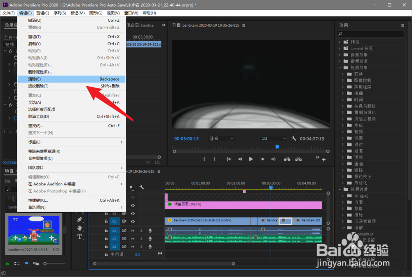Switch Project panel to icon view
This screenshot has width=412, height=277.
26,263
